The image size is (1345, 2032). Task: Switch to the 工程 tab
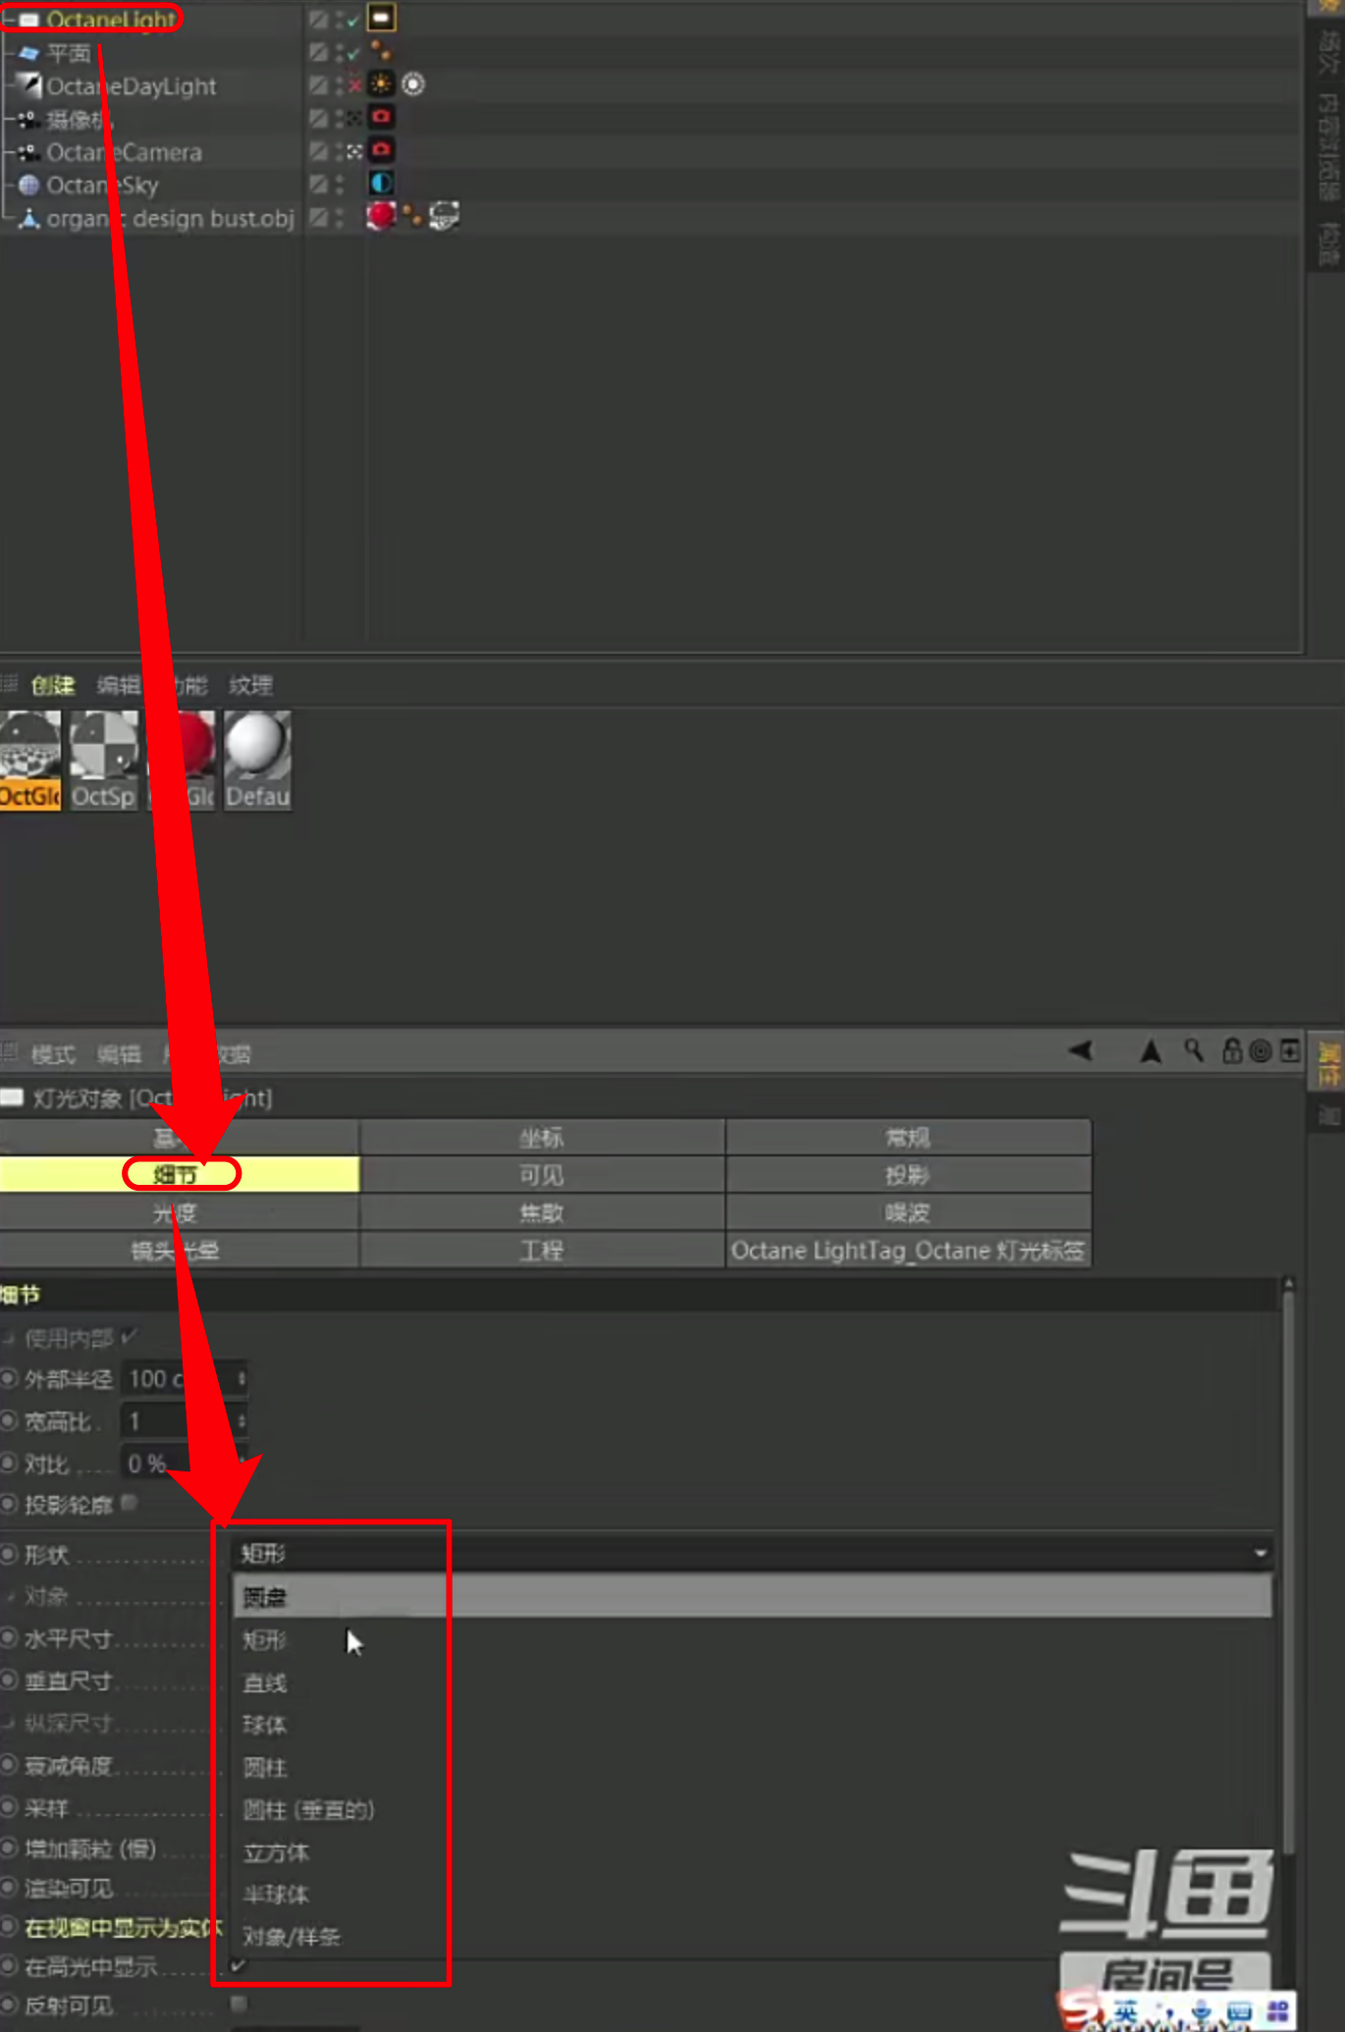pyautogui.click(x=542, y=1250)
